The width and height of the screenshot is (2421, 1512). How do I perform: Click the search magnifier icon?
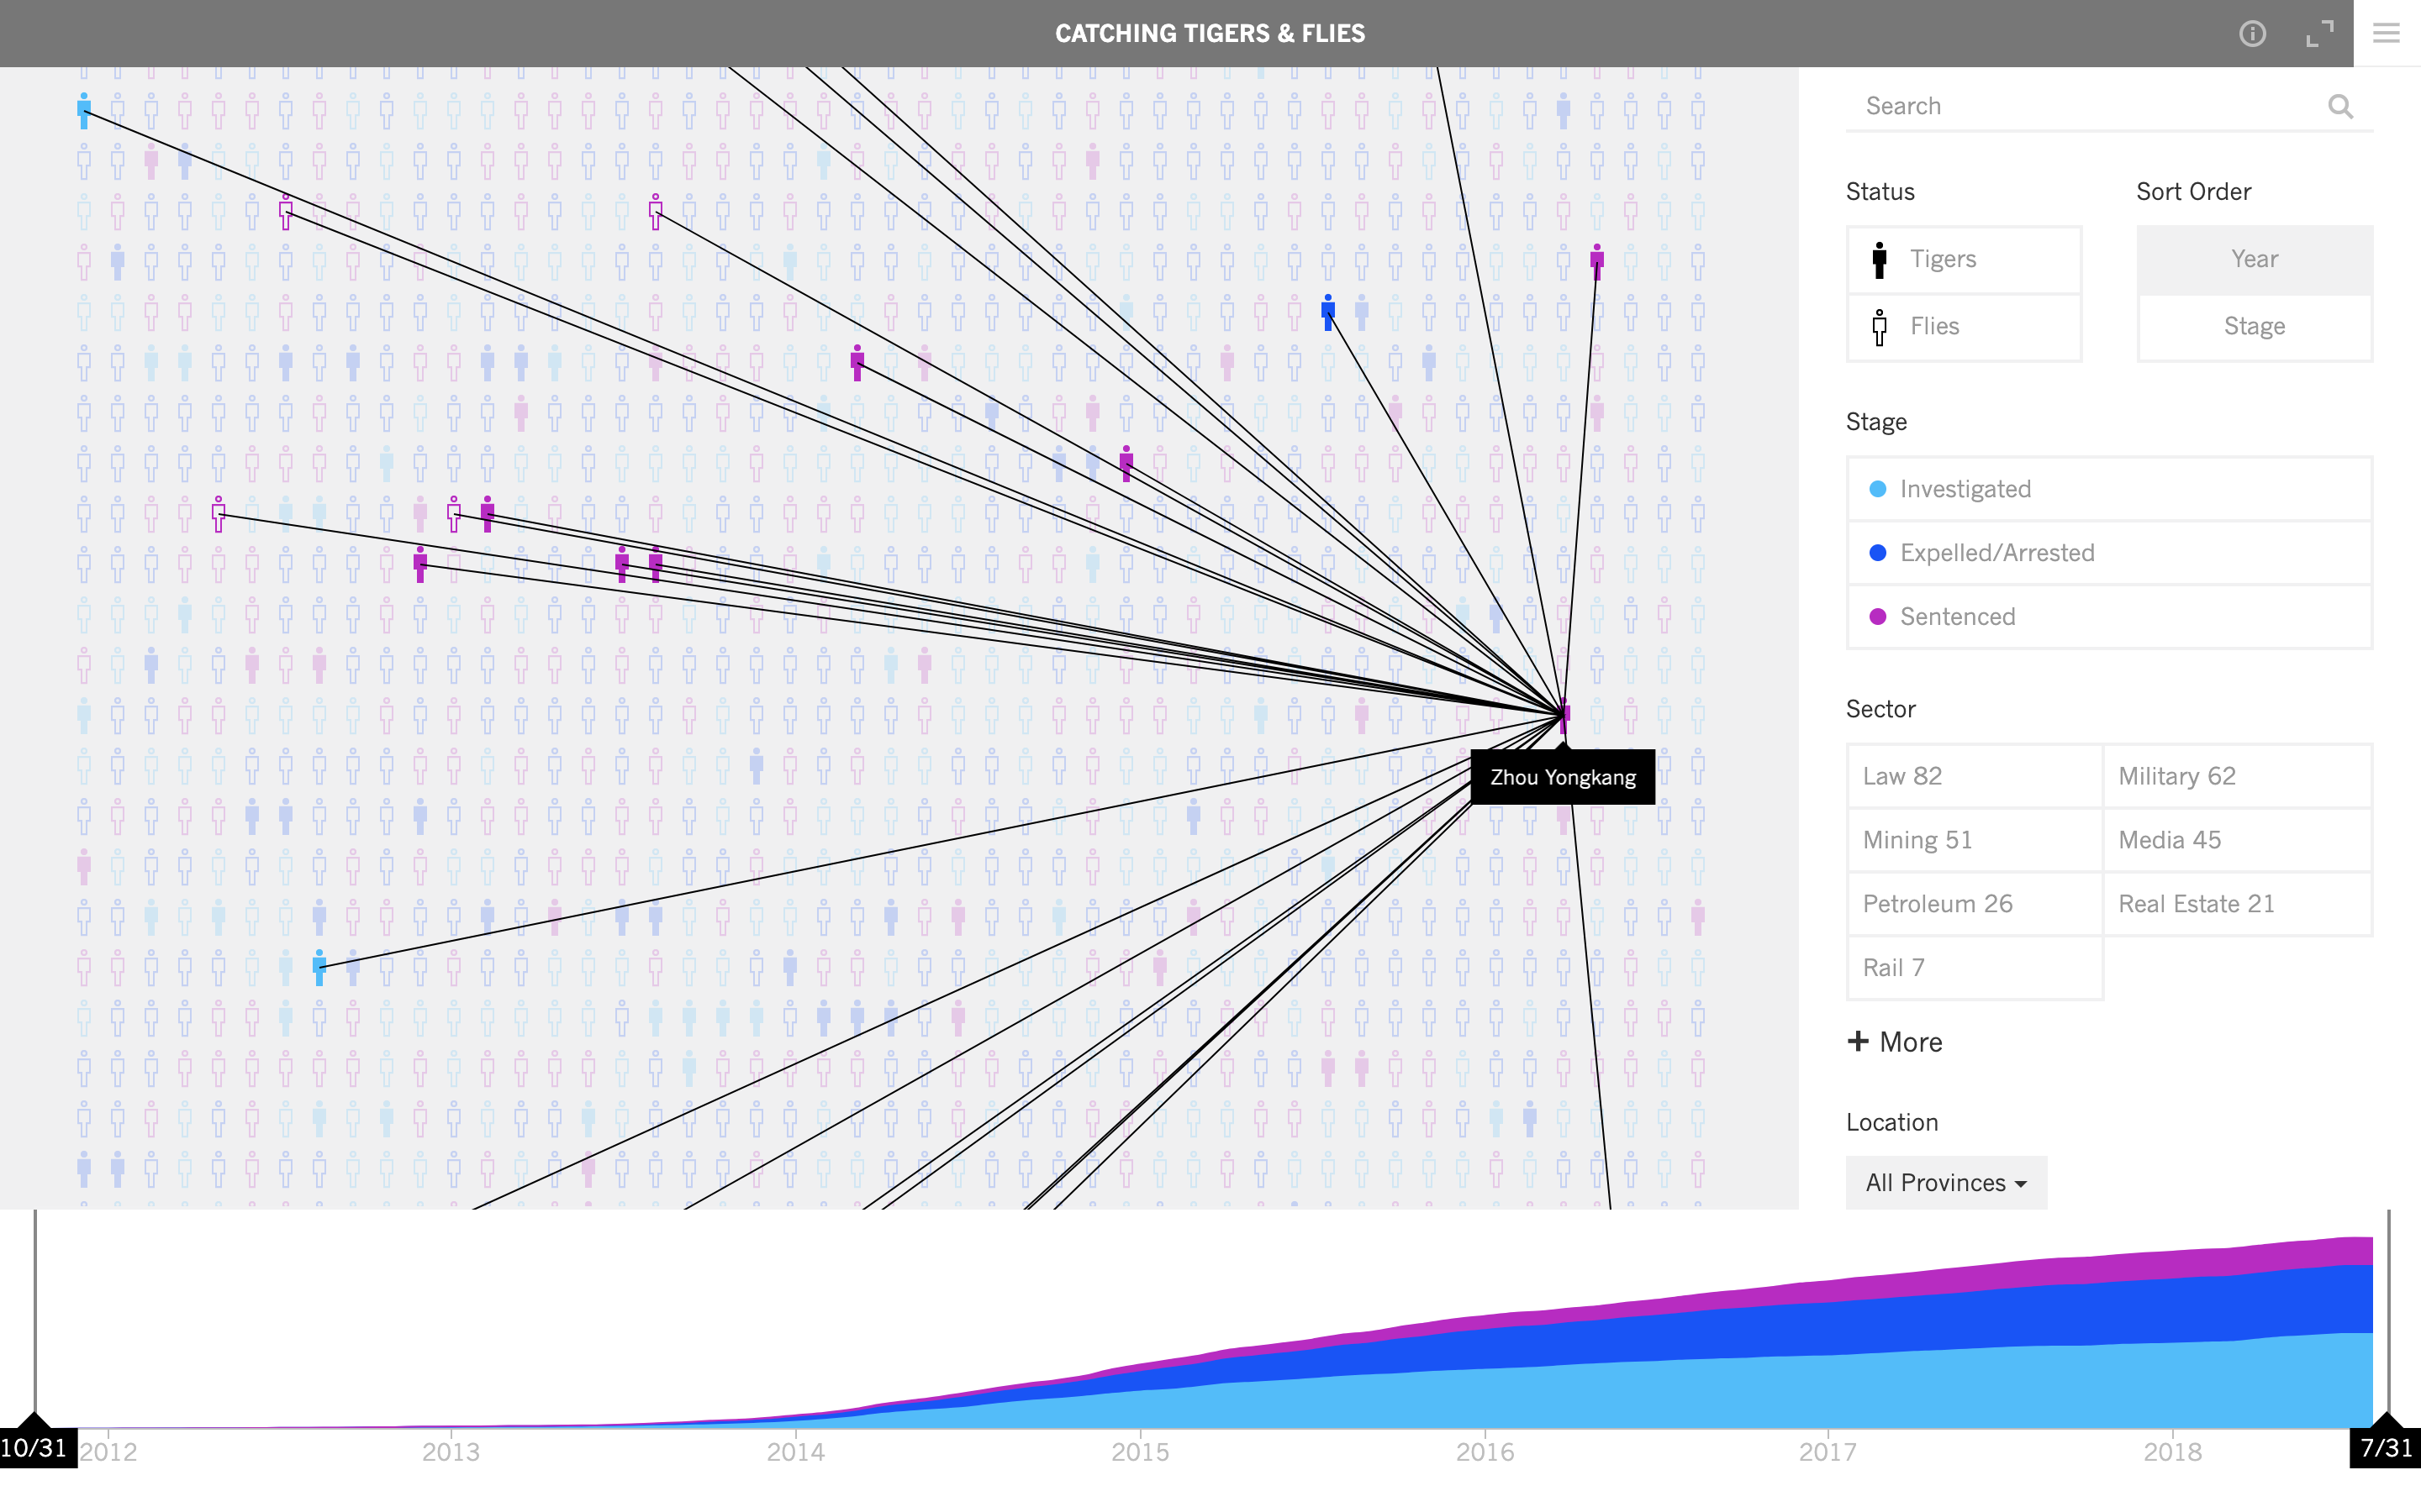2341,106
